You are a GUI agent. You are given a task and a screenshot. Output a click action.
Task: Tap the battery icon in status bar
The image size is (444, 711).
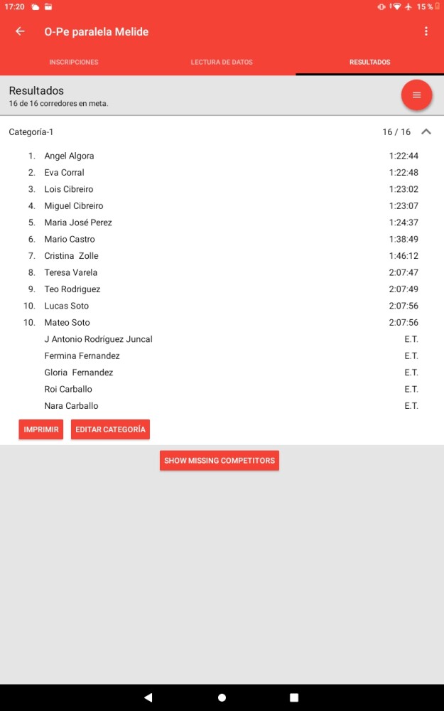(x=438, y=6)
